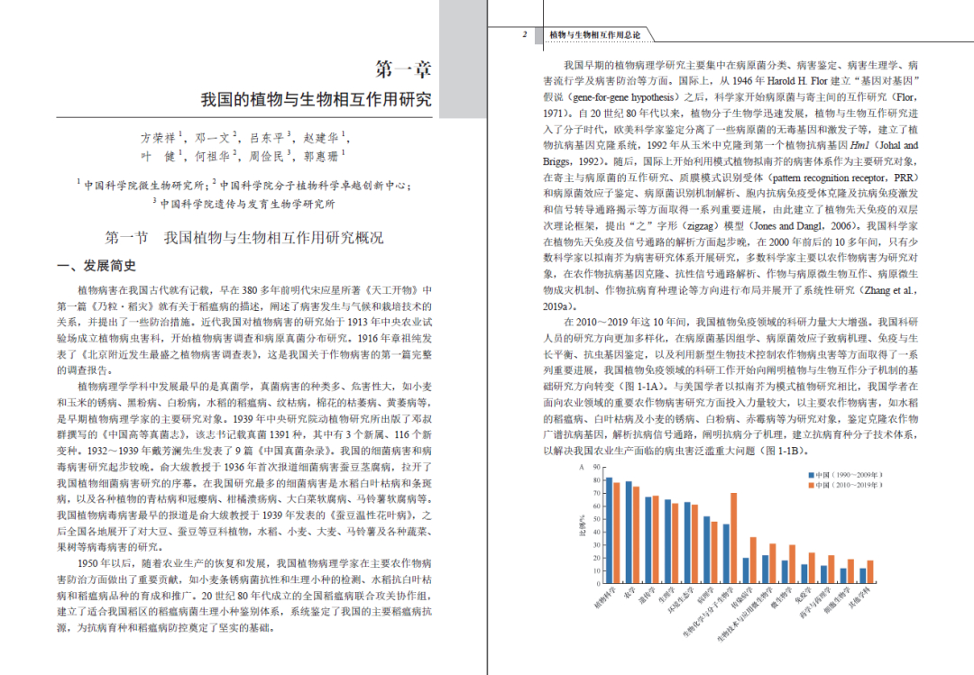Click the abbreviation "PRR"
The image size is (974, 675).
point(904,178)
